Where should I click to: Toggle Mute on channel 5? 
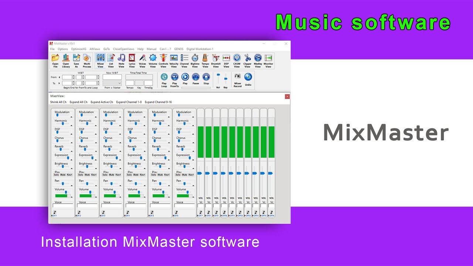coord(160,175)
